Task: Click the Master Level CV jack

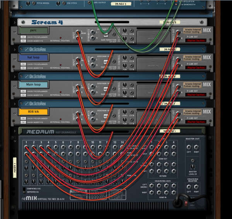Action: click(193, 161)
